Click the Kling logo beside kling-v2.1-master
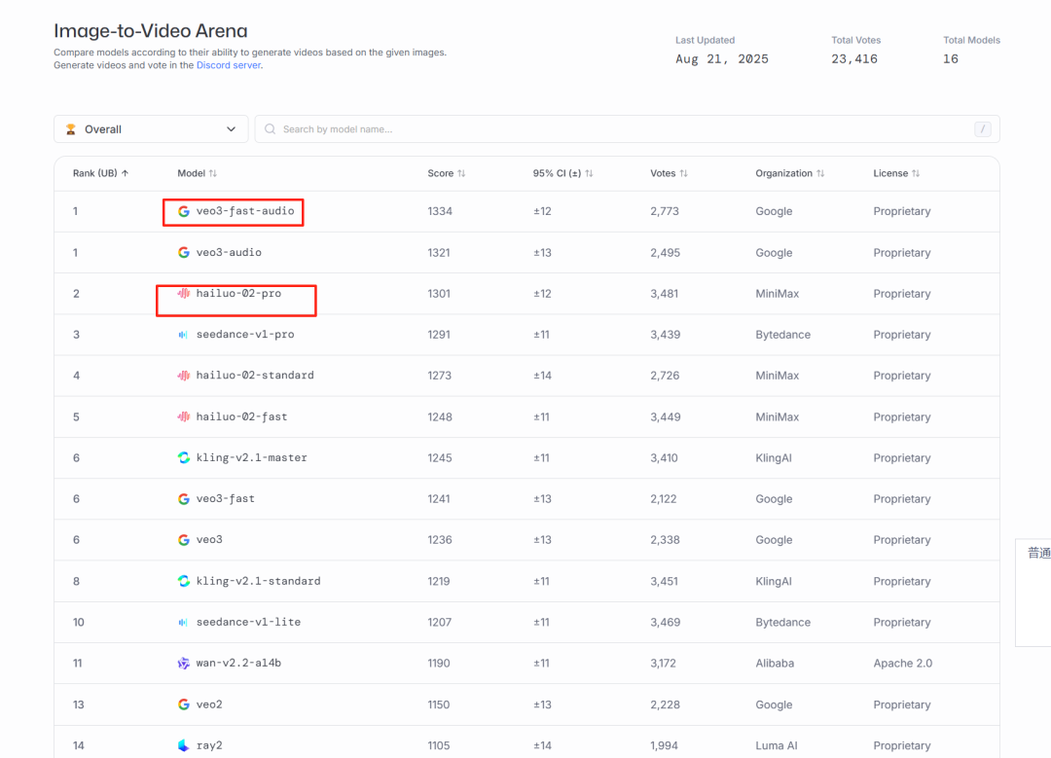 (183, 458)
